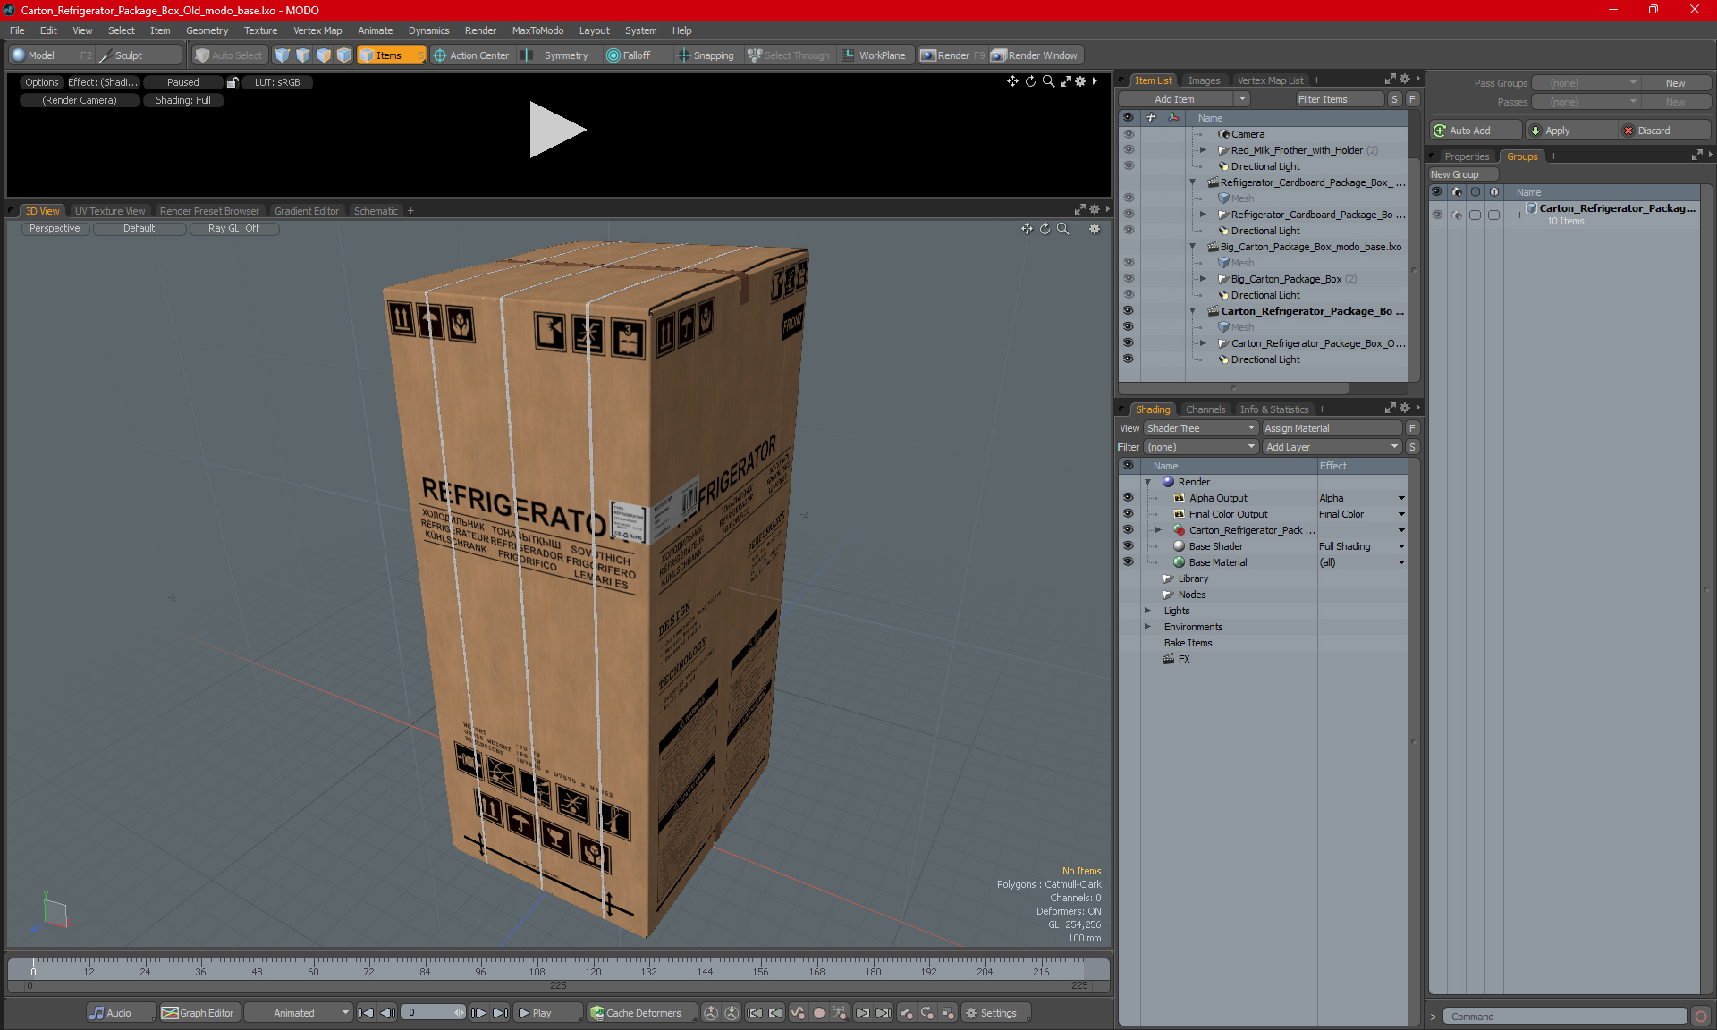Viewport: 1717px width, 1030px height.
Task: Click Auto Add button
Action: coord(1475,131)
